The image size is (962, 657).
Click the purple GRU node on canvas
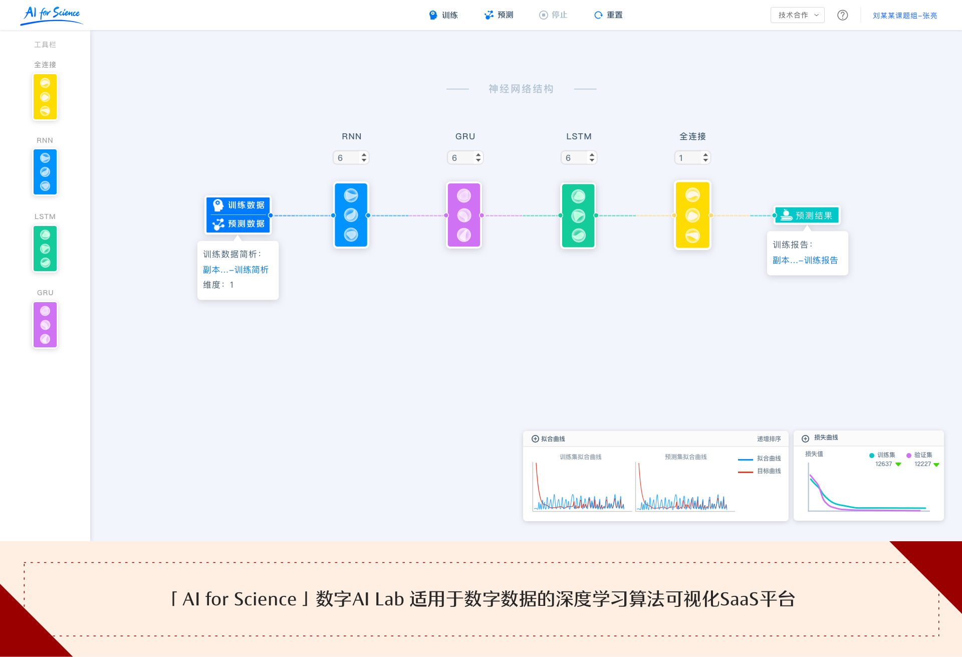tap(464, 215)
